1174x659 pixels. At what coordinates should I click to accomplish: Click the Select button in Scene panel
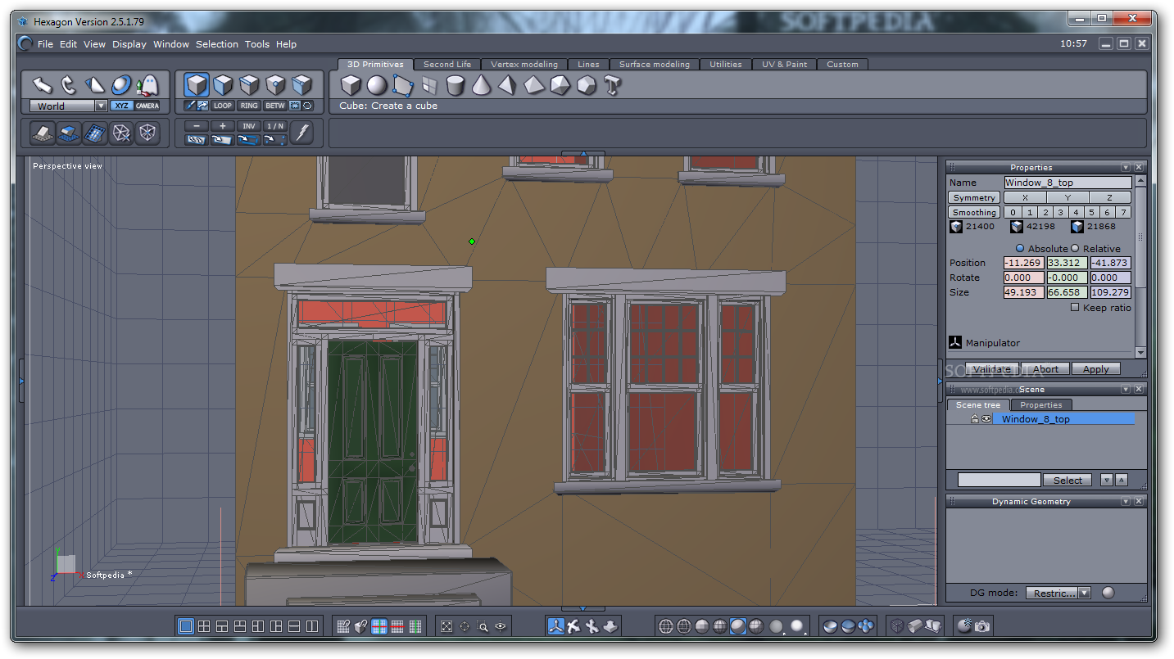point(1067,480)
